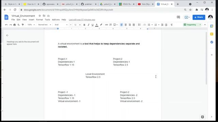This screenshot has width=218, height=122.
Task: Toggle bold formatting
Action: pos(84,25)
